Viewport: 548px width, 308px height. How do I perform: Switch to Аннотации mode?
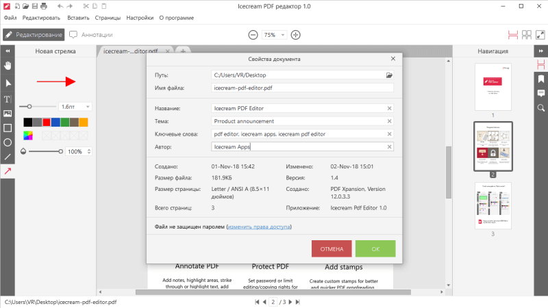point(91,35)
